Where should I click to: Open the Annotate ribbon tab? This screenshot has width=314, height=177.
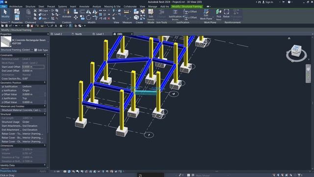tap(84, 6)
